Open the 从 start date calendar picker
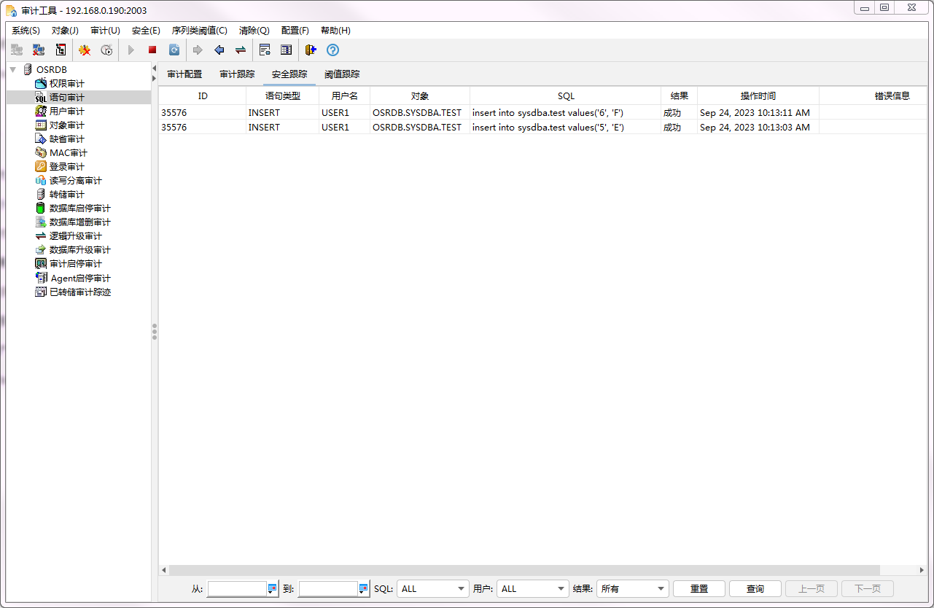The width and height of the screenshot is (934, 608). click(273, 588)
